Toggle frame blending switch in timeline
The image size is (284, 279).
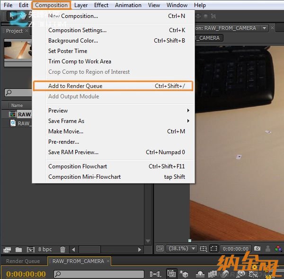pyautogui.click(x=212, y=274)
